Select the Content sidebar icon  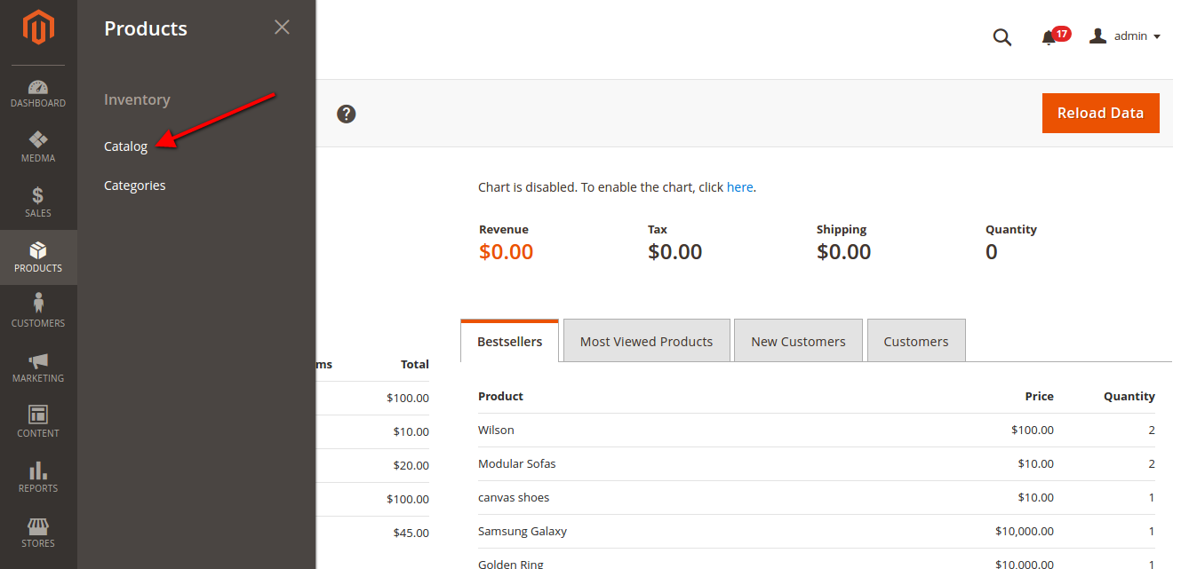click(38, 423)
